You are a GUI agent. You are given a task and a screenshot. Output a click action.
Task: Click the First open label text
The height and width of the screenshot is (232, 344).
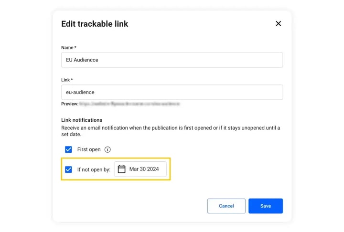89,149
